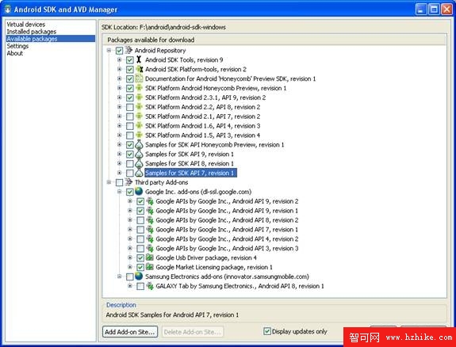
Task: Click the Honeycomb Preview samples flask icon
Action: (140, 145)
